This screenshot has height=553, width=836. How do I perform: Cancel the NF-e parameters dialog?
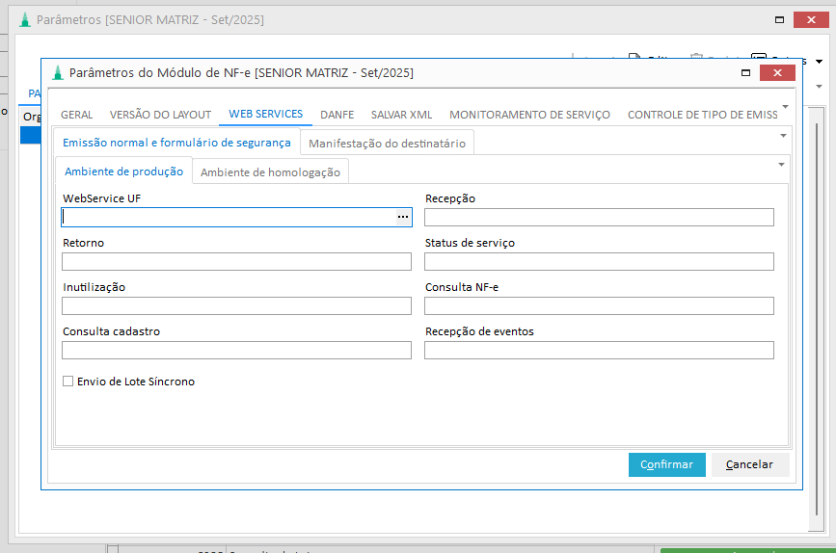(x=749, y=464)
